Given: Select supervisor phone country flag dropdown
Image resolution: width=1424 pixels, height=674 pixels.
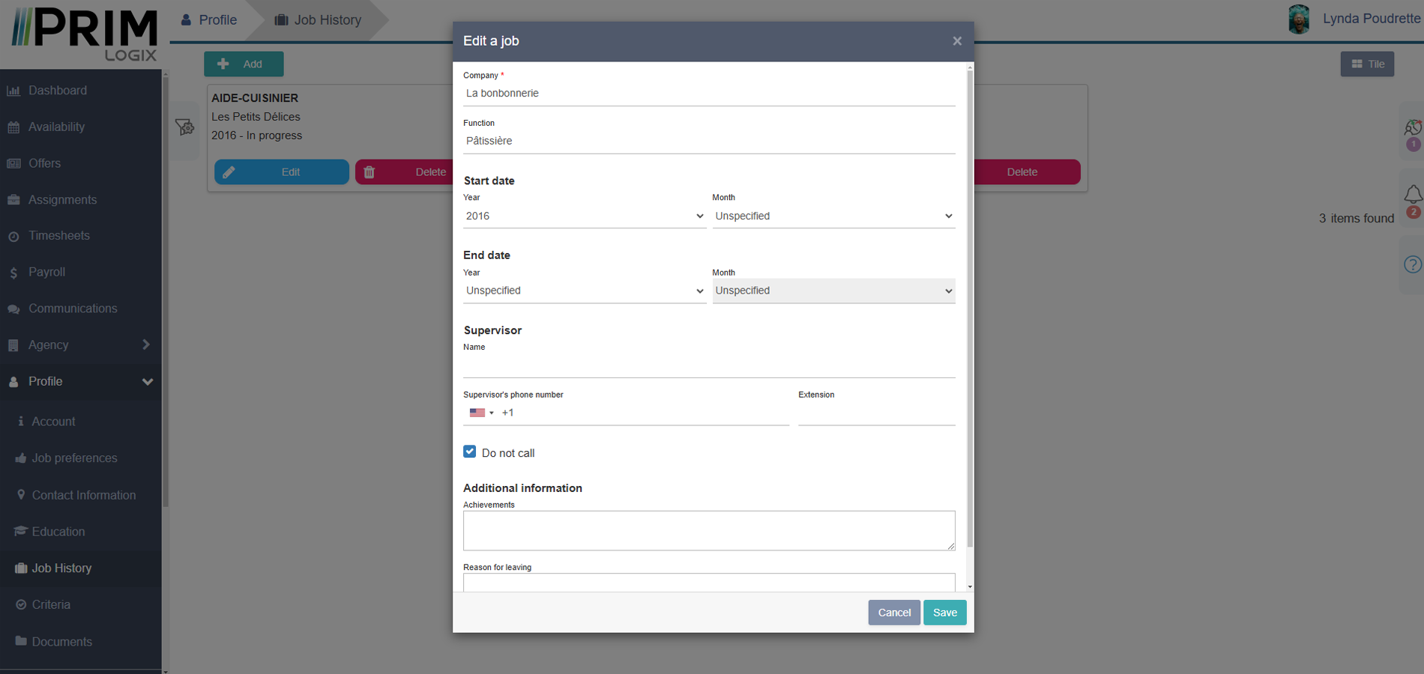Looking at the screenshot, I should click(481, 413).
